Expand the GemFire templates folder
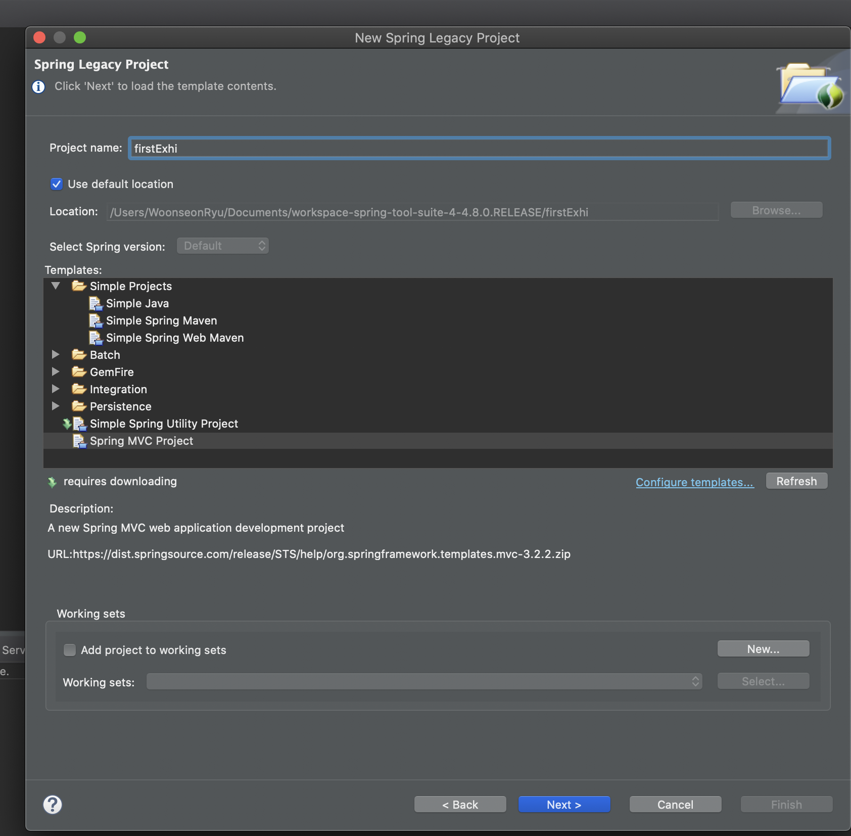The height and width of the screenshot is (836, 851). tap(56, 372)
